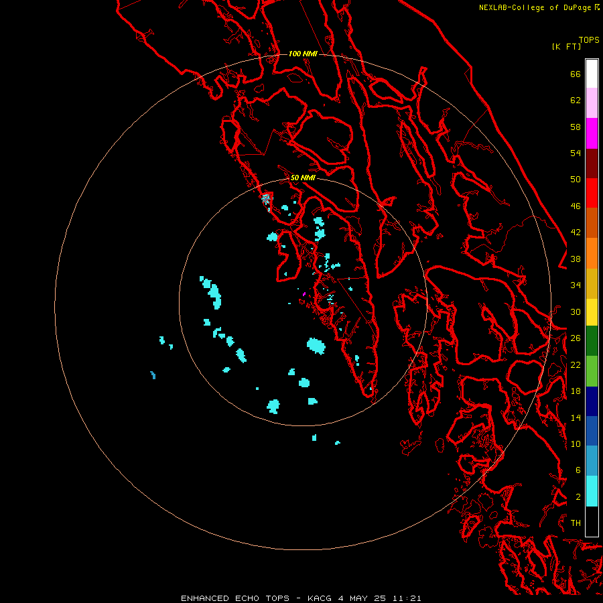Click the '50' legend label
Image resolution: width=603 pixels, height=603 pixels.
tap(576, 180)
